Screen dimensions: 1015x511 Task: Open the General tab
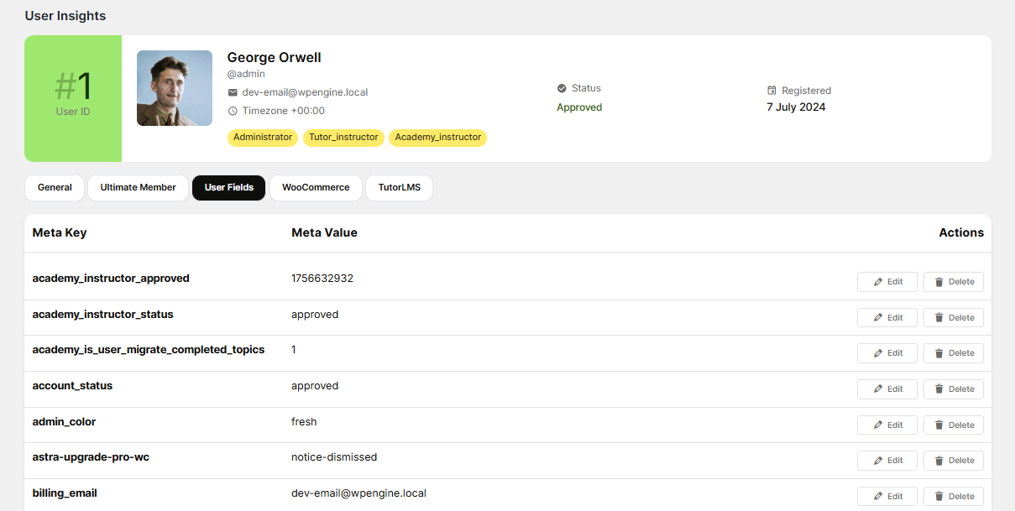point(55,188)
